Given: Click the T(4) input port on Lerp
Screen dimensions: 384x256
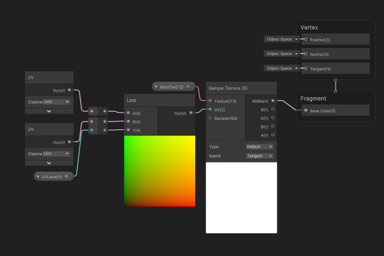Looking at the screenshot, I should (128, 130).
